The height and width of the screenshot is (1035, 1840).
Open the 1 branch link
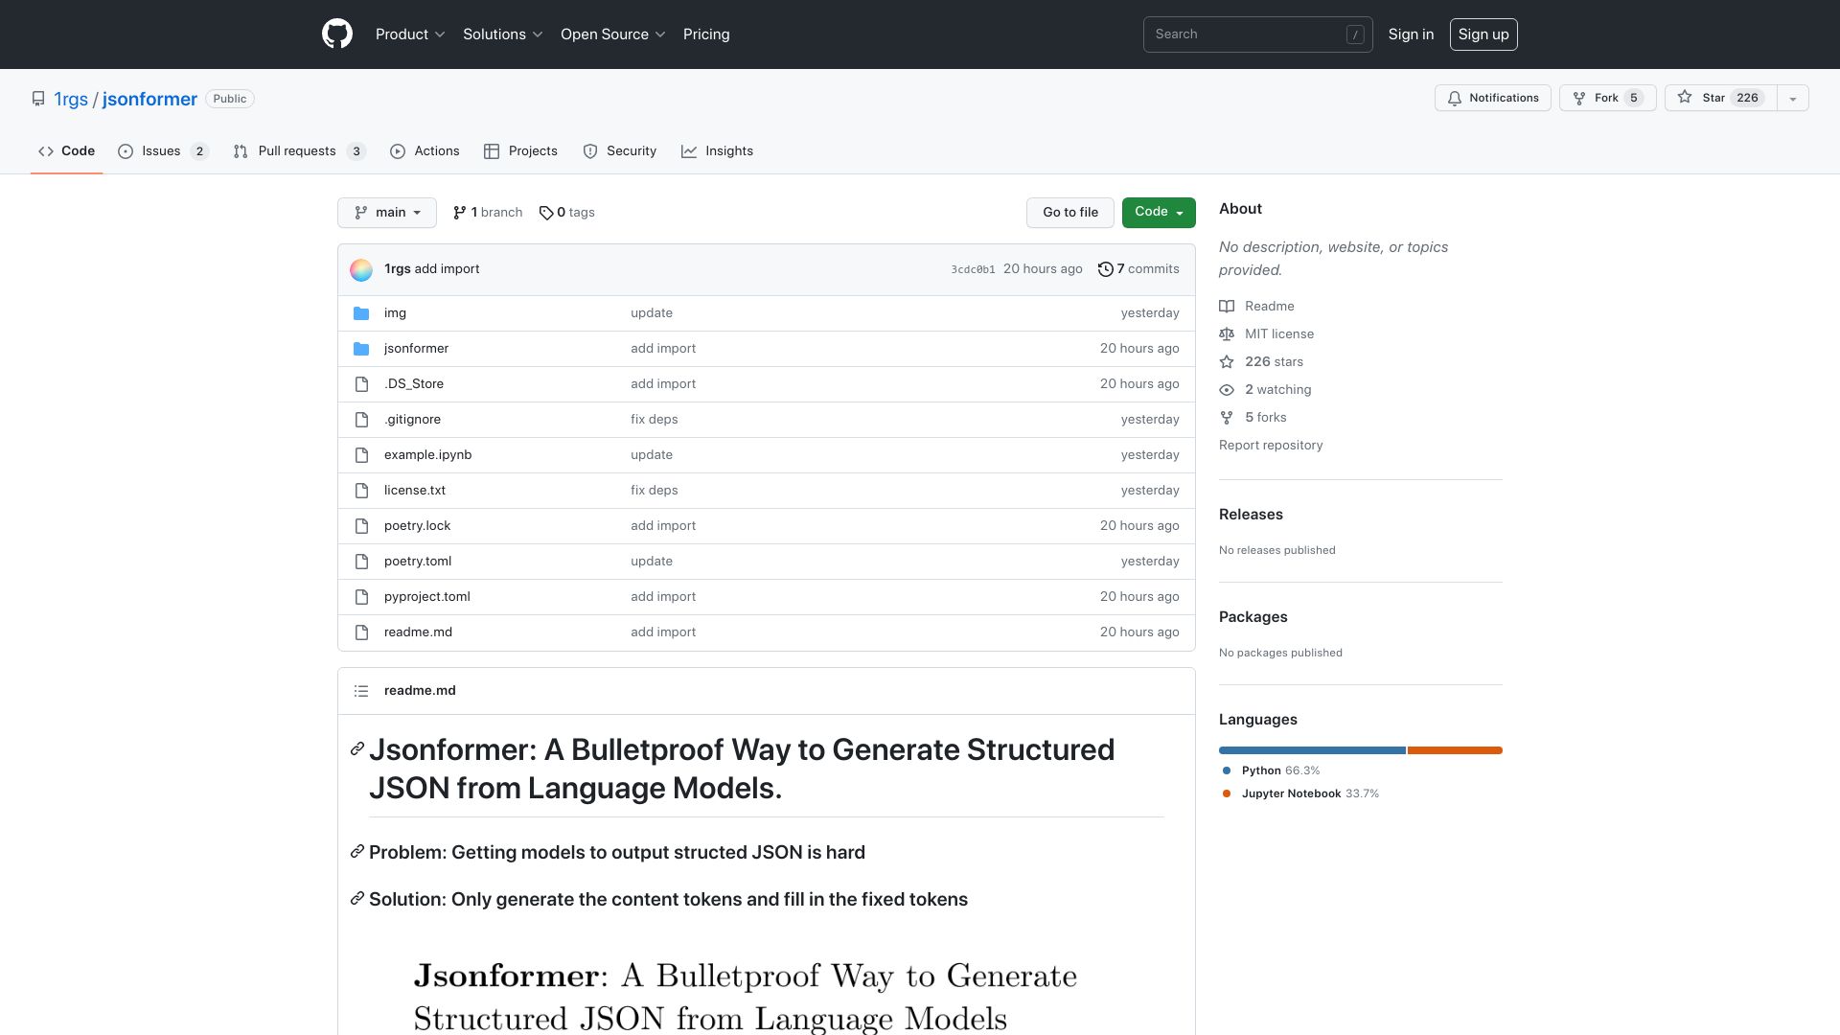pyautogui.click(x=488, y=213)
